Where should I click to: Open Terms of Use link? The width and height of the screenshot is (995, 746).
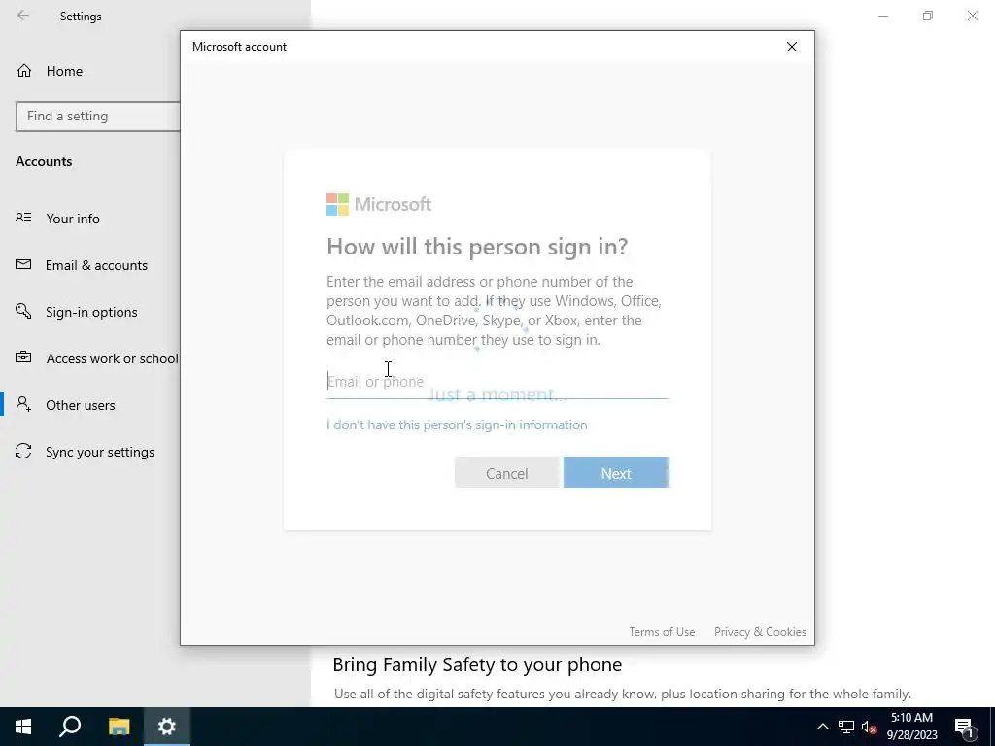pos(662,631)
